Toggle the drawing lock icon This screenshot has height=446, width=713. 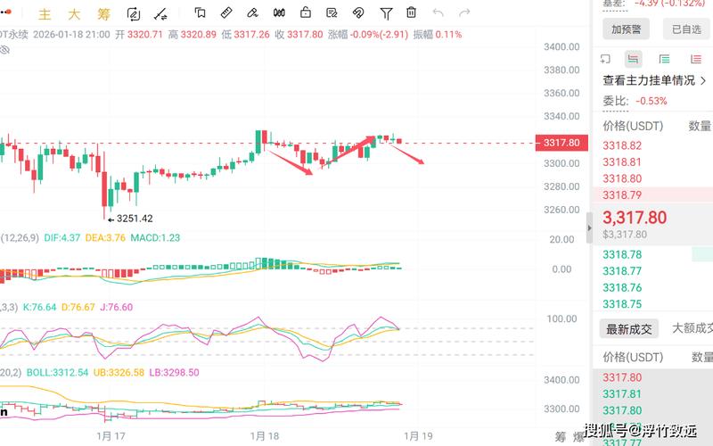point(306,13)
